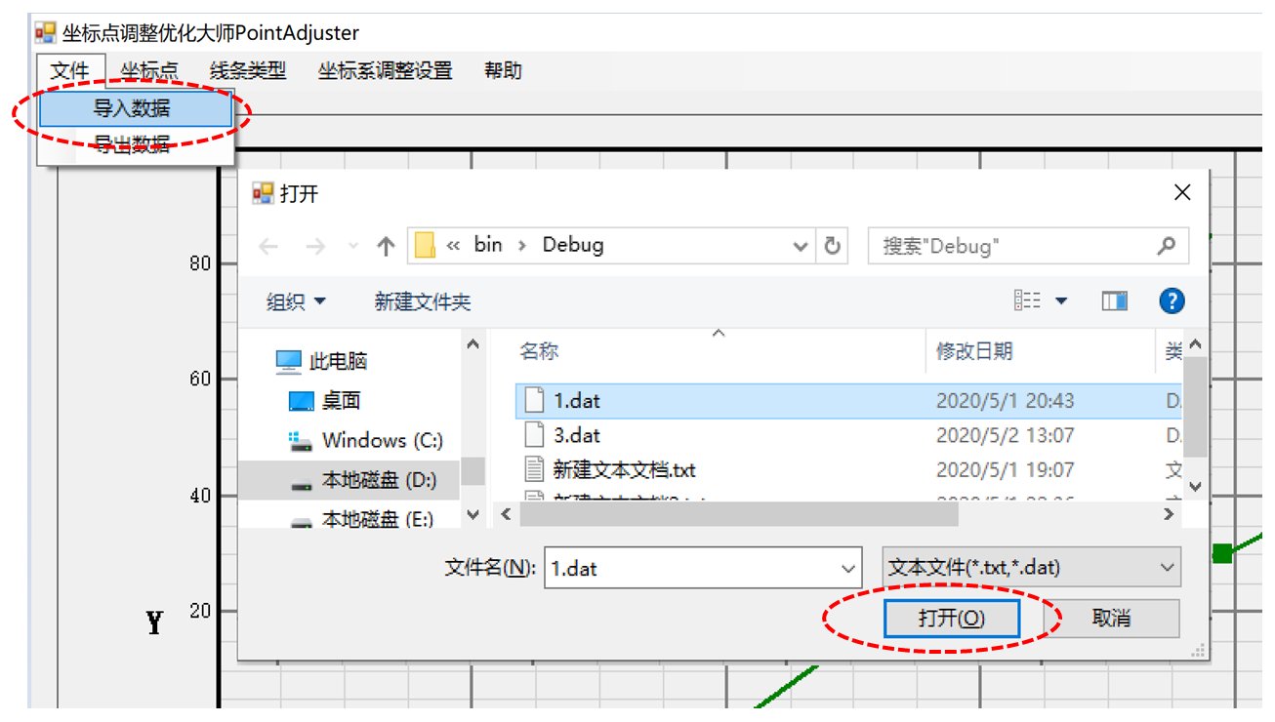Open dialog help with the question mark icon
The image size is (1275, 722).
click(x=1172, y=301)
